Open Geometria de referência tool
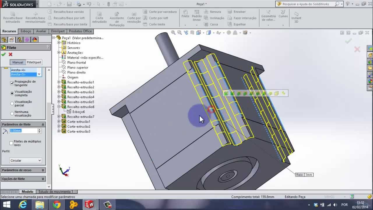Viewport: 373px width, 210px height. 268,16
